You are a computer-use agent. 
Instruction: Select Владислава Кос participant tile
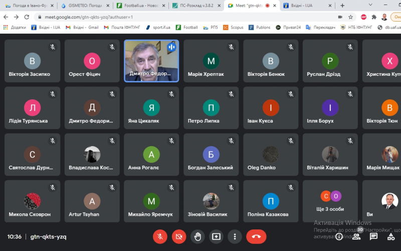(92, 155)
